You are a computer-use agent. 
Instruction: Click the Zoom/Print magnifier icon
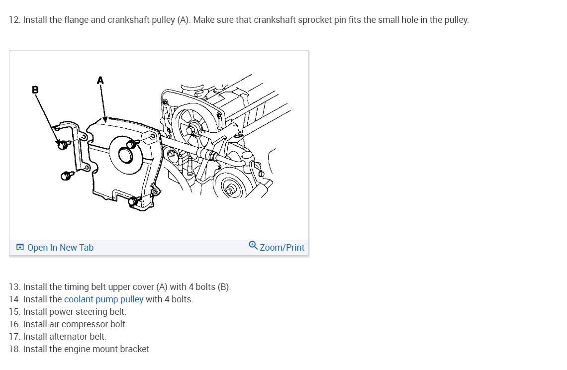[x=253, y=246]
